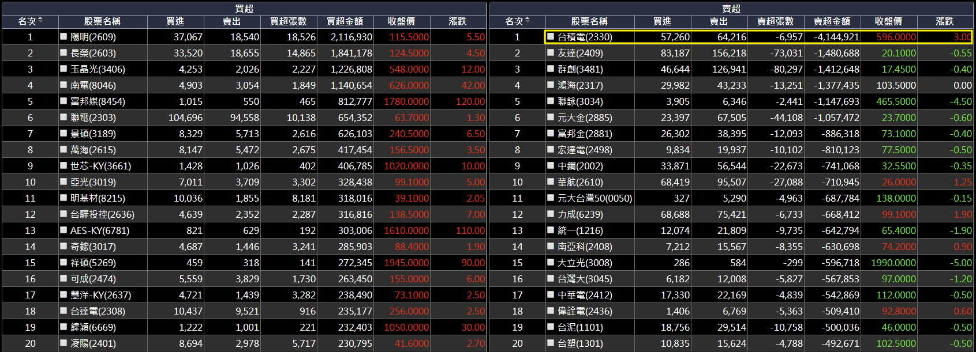Click 漲跌 header in 買超 table
976x352 pixels.
coord(458,21)
